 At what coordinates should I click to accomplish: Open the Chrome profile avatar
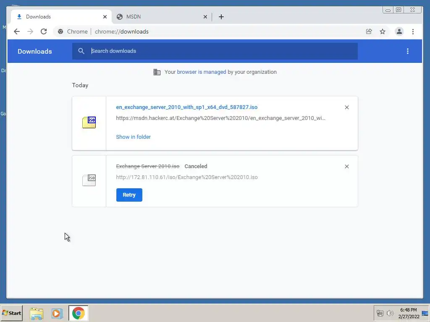click(x=399, y=31)
